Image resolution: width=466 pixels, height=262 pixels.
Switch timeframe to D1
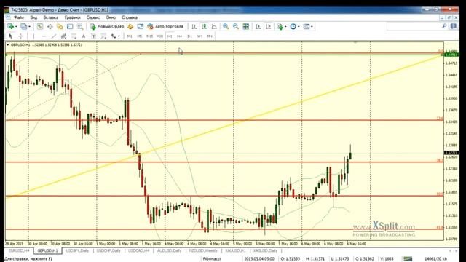tap(189, 36)
